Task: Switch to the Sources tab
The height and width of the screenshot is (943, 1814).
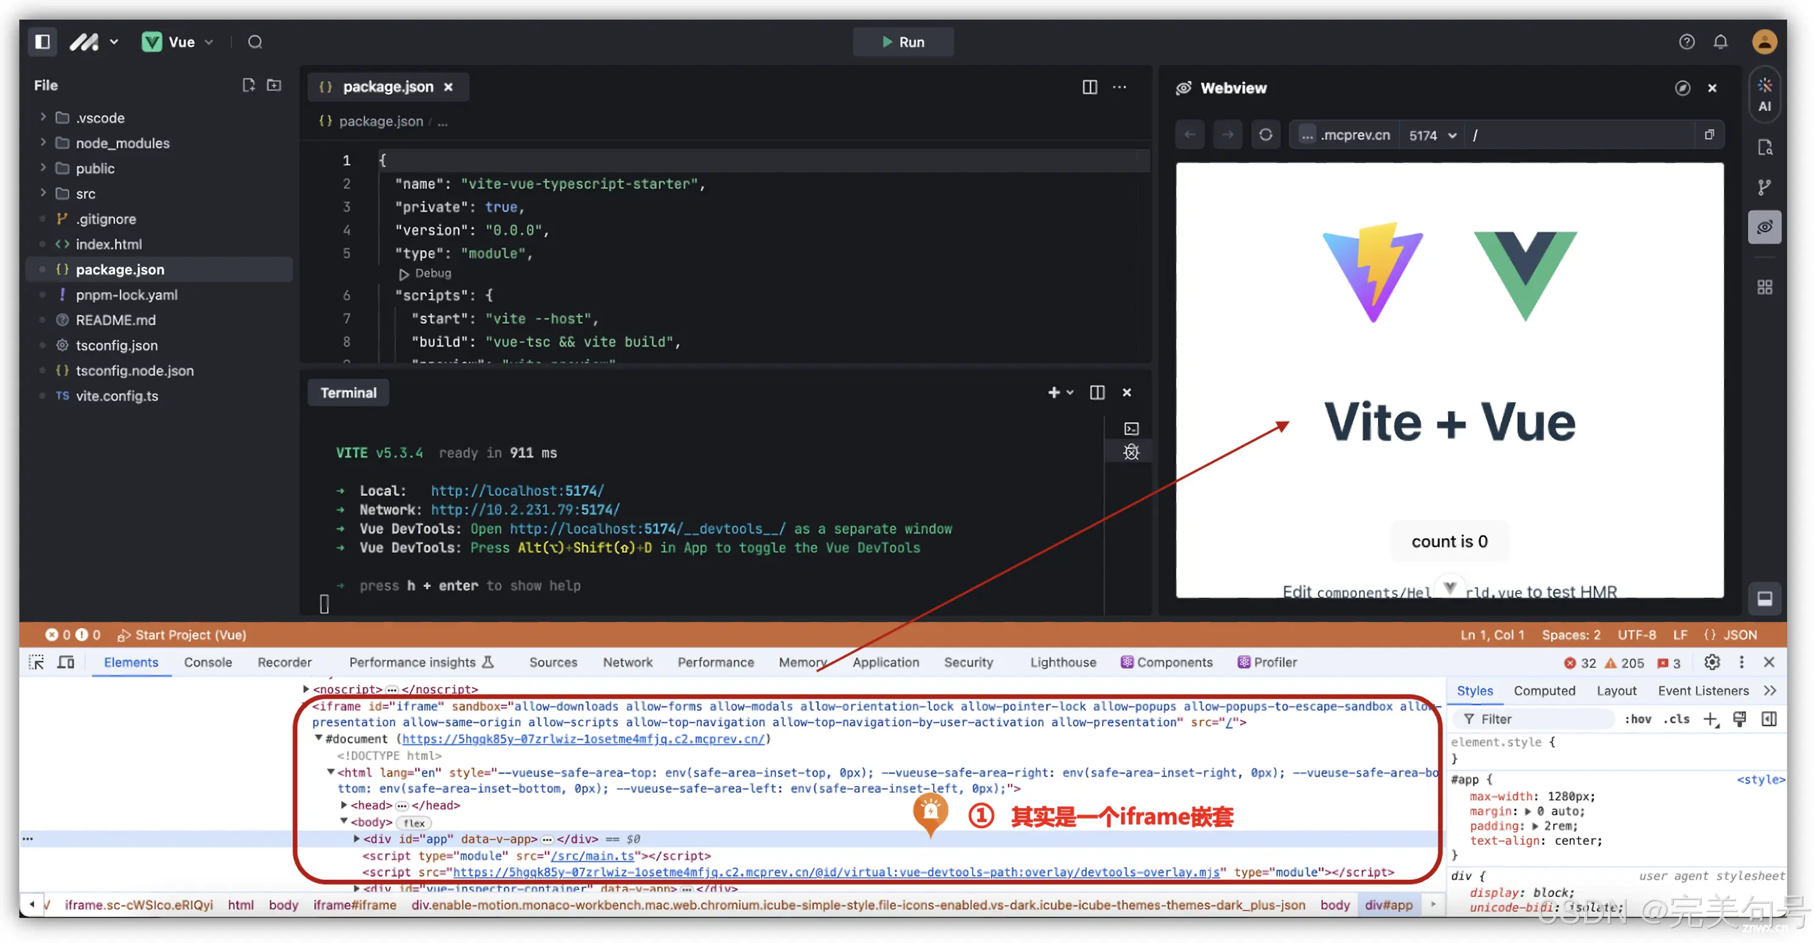Action: click(553, 662)
